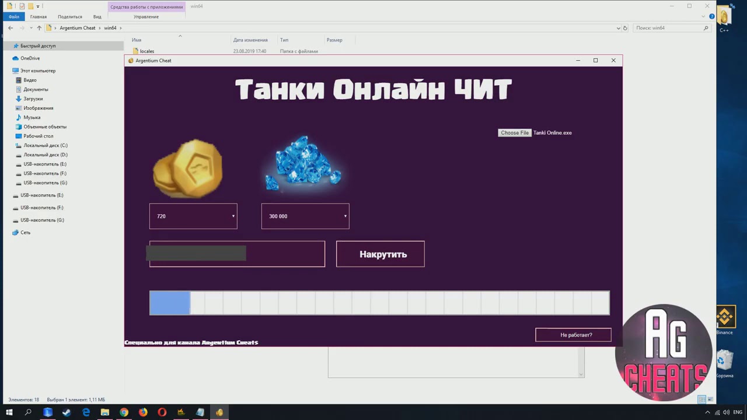
Task: Open File Explorer from the taskbar
Action: click(105, 412)
